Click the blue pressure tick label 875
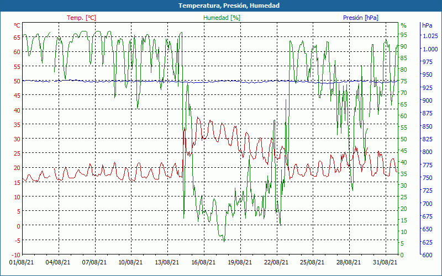 click(x=427, y=113)
